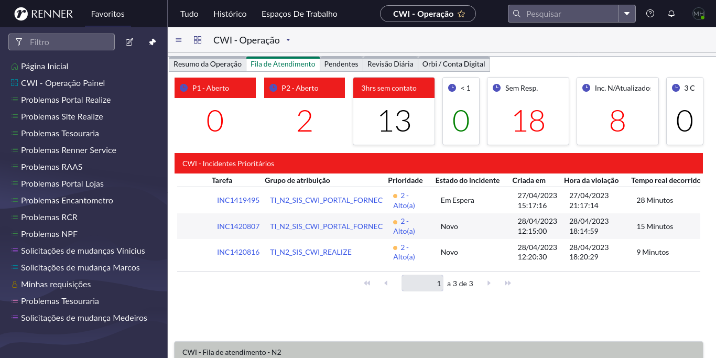Go to next page of incidents
716x358 pixels.
click(x=489, y=283)
